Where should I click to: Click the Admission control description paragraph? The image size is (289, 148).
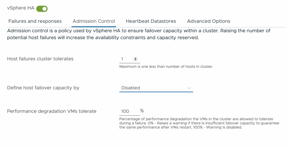(139, 34)
